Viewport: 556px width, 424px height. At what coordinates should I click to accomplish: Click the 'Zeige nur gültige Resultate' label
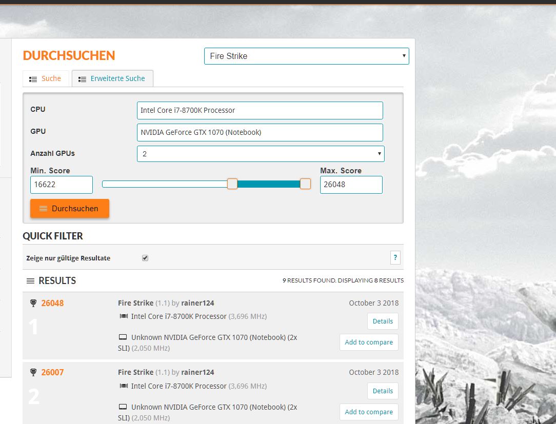(68, 258)
